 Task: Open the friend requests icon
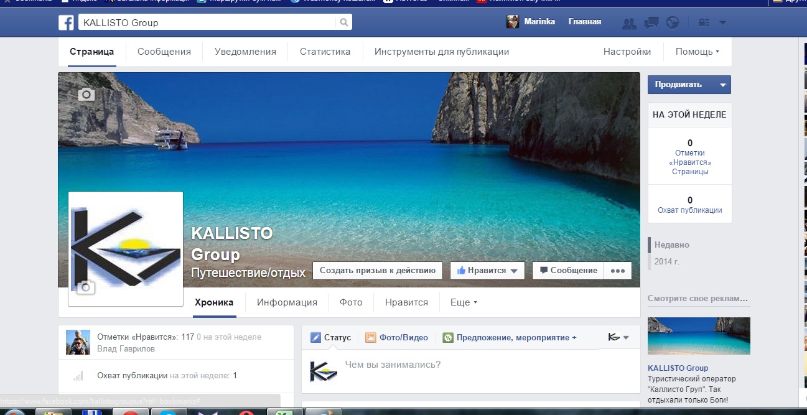(x=630, y=23)
